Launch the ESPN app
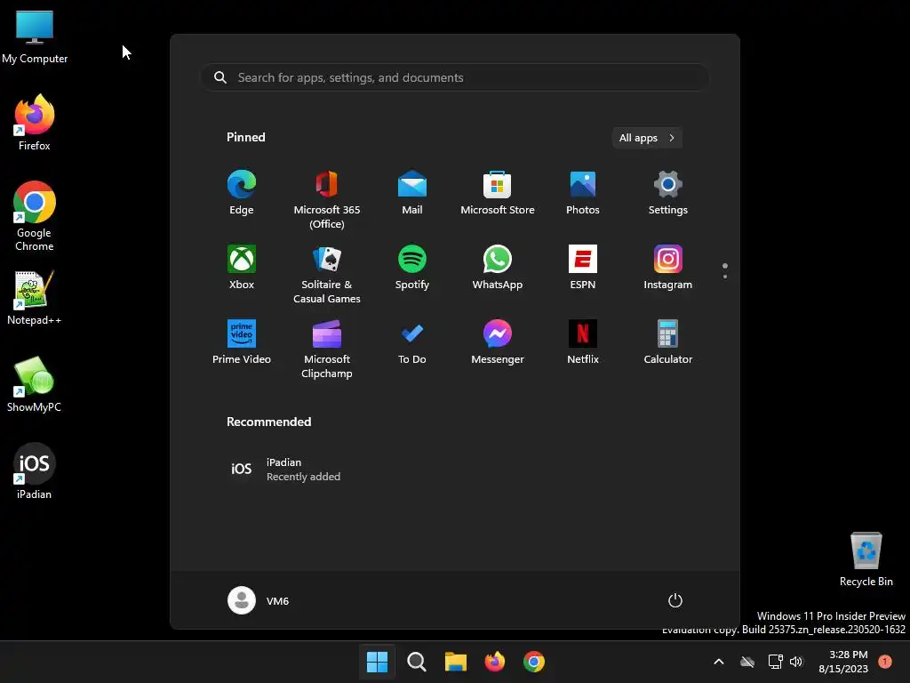 [x=583, y=268]
